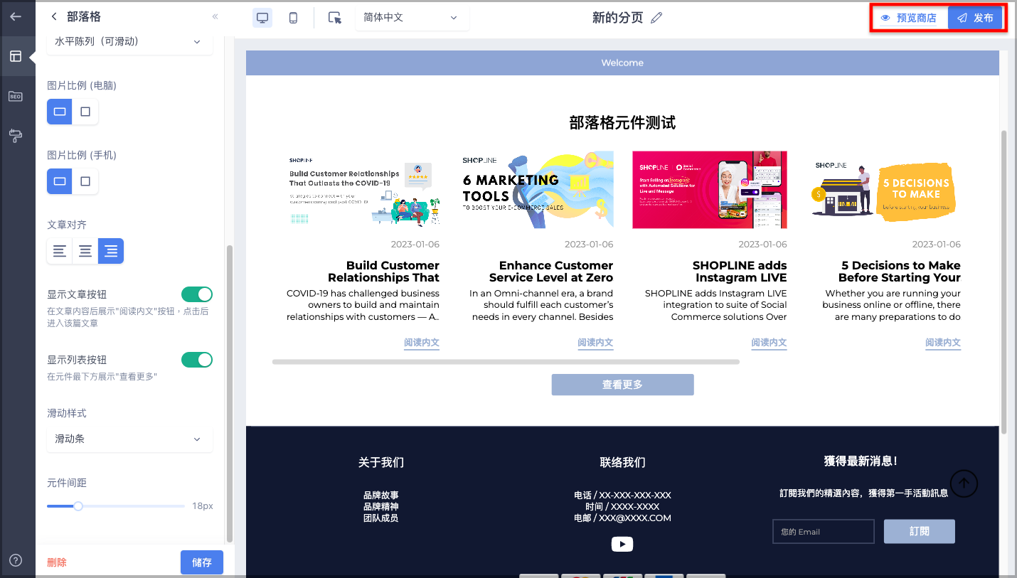The height and width of the screenshot is (578, 1017).
Task: Click the Enhance Customer Service Level at Zero title
Action: (x=551, y=272)
